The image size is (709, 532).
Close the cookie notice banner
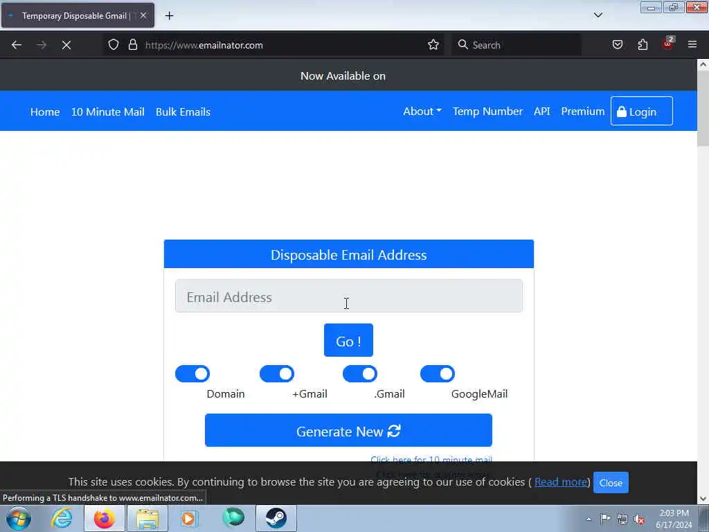tap(611, 483)
